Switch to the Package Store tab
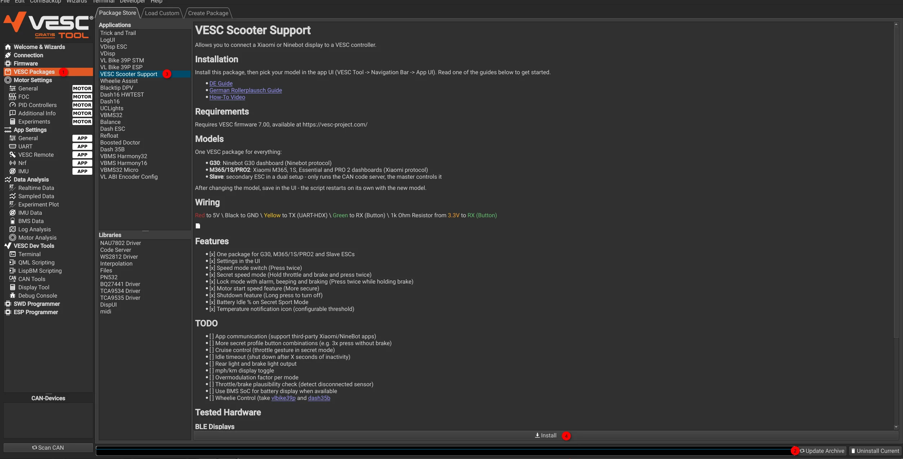Image resolution: width=903 pixels, height=459 pixels. coord(118,13)
